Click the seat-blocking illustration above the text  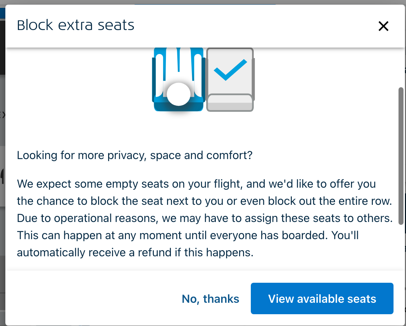(203, 79)
